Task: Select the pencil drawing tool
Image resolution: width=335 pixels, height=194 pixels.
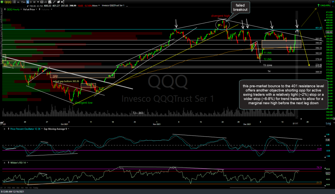Action: pos(54,2)
